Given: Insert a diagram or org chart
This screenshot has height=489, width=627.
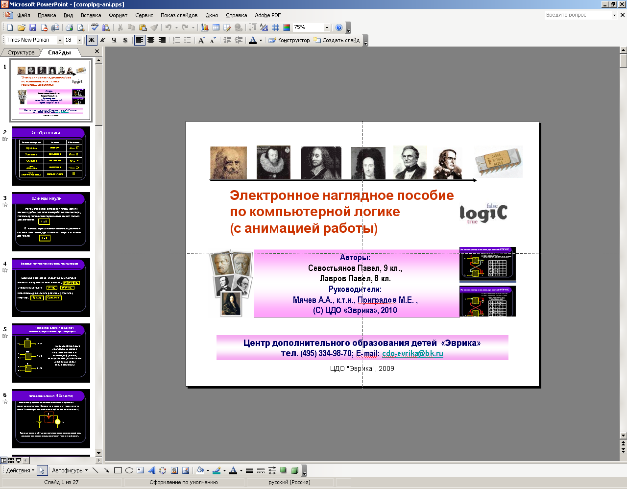Looking at the screenshot, I should [x=163, y=470].
